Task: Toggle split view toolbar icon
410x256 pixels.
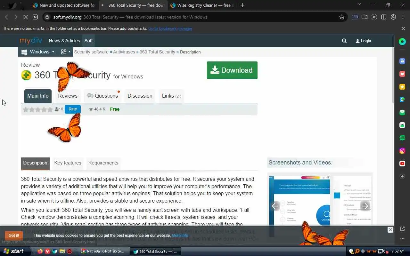Action: pos(384,17)
